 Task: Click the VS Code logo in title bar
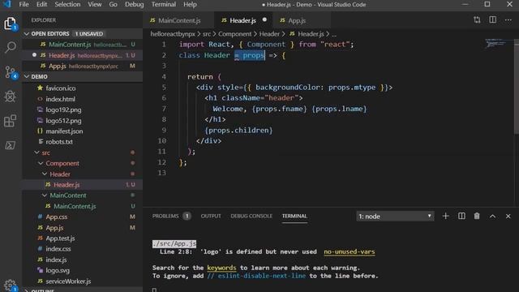(x=6, y=4)
